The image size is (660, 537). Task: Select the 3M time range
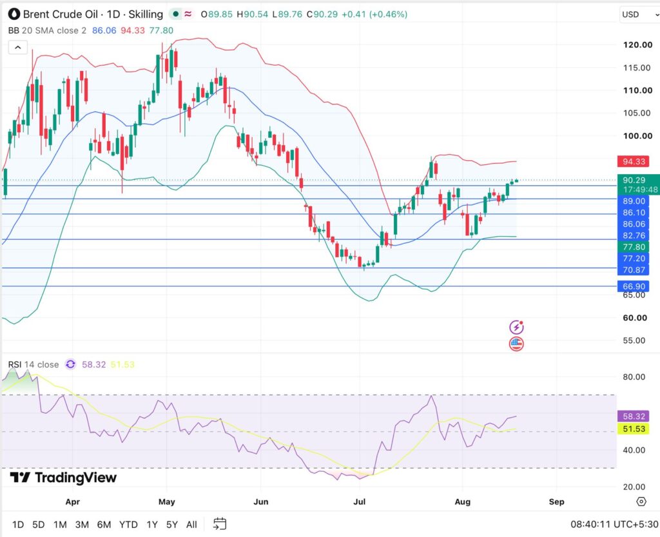[x=82, y=524]
